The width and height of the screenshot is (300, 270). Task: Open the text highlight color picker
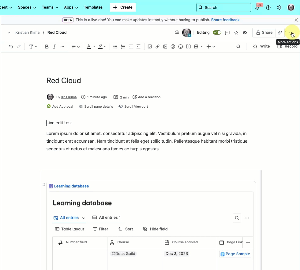pos(102,46)
